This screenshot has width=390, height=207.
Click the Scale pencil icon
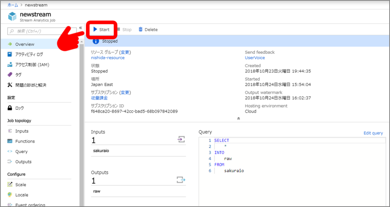coord(10,185)
